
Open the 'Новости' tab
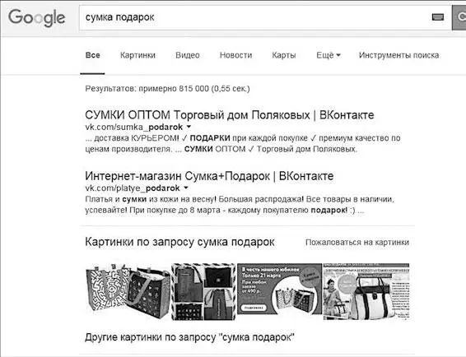235,55
